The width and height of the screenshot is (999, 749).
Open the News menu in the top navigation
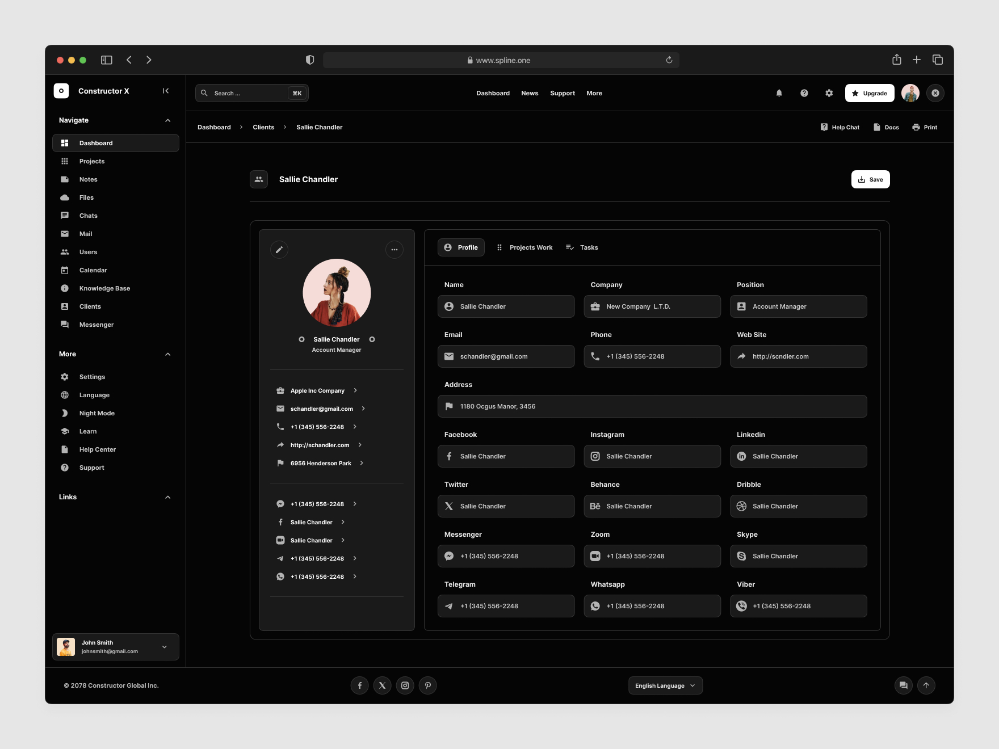[x=530, y=93]
